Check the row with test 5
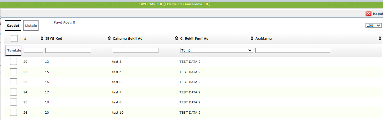 click(14, 72)
